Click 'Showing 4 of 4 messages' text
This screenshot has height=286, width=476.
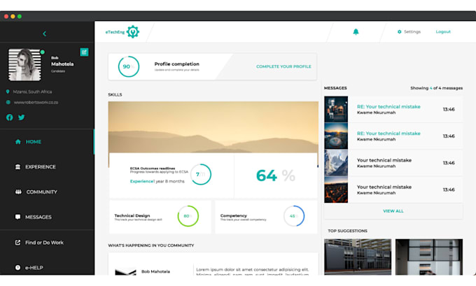pyautogui.click(x=437, y=88)
